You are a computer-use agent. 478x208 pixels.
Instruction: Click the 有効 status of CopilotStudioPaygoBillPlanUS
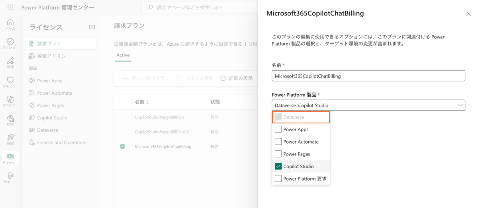(x=214, y=132)
